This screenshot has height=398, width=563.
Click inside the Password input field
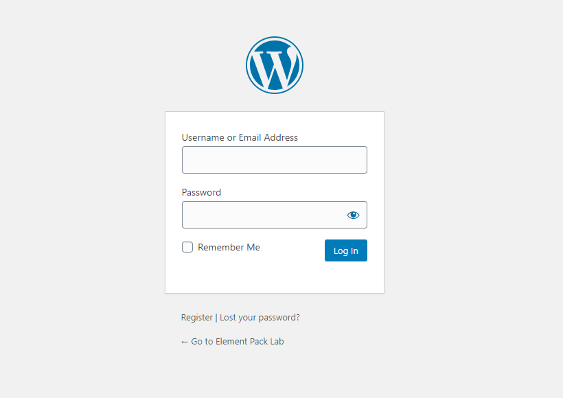click(x=262, y=215)
